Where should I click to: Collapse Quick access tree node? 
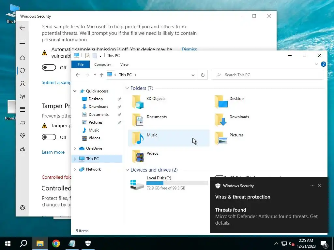click(75, 91)
